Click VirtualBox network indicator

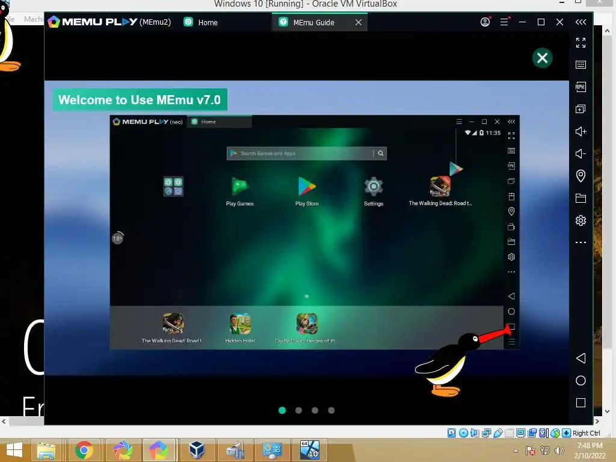tap(486, 433)
